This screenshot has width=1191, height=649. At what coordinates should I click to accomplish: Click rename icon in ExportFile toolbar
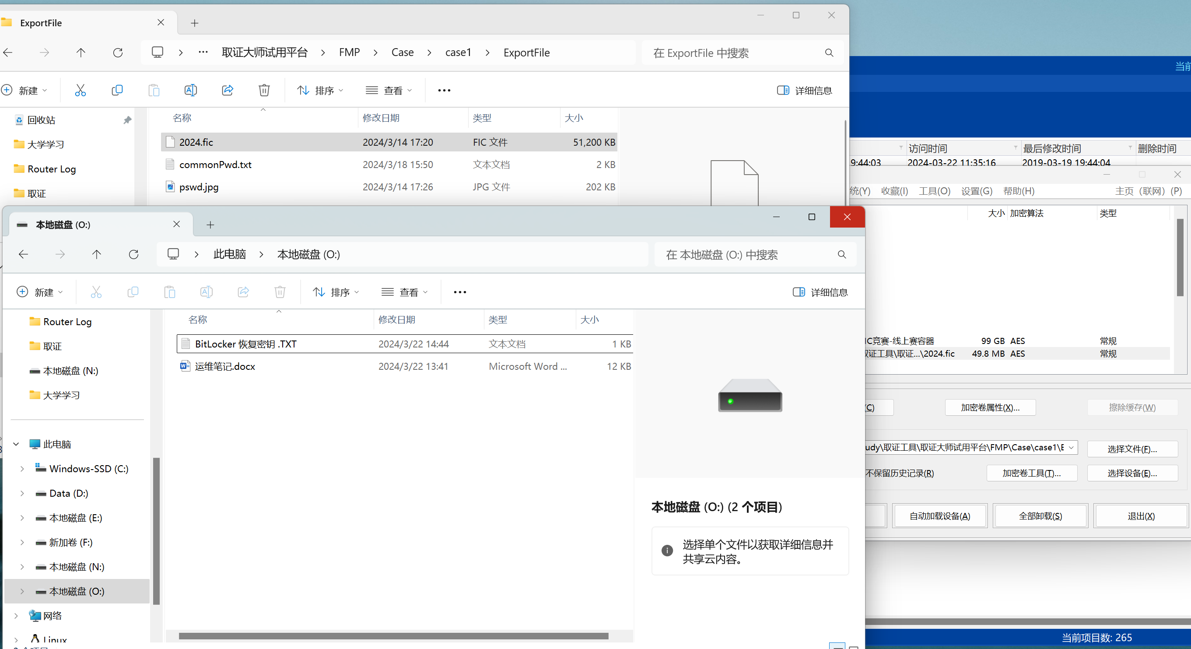tap(190, 90)
